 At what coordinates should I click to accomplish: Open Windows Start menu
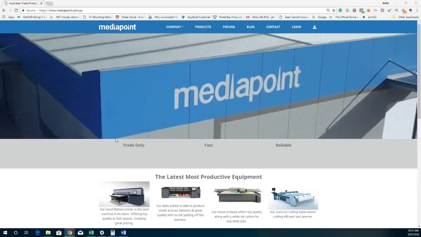(5, 233)
